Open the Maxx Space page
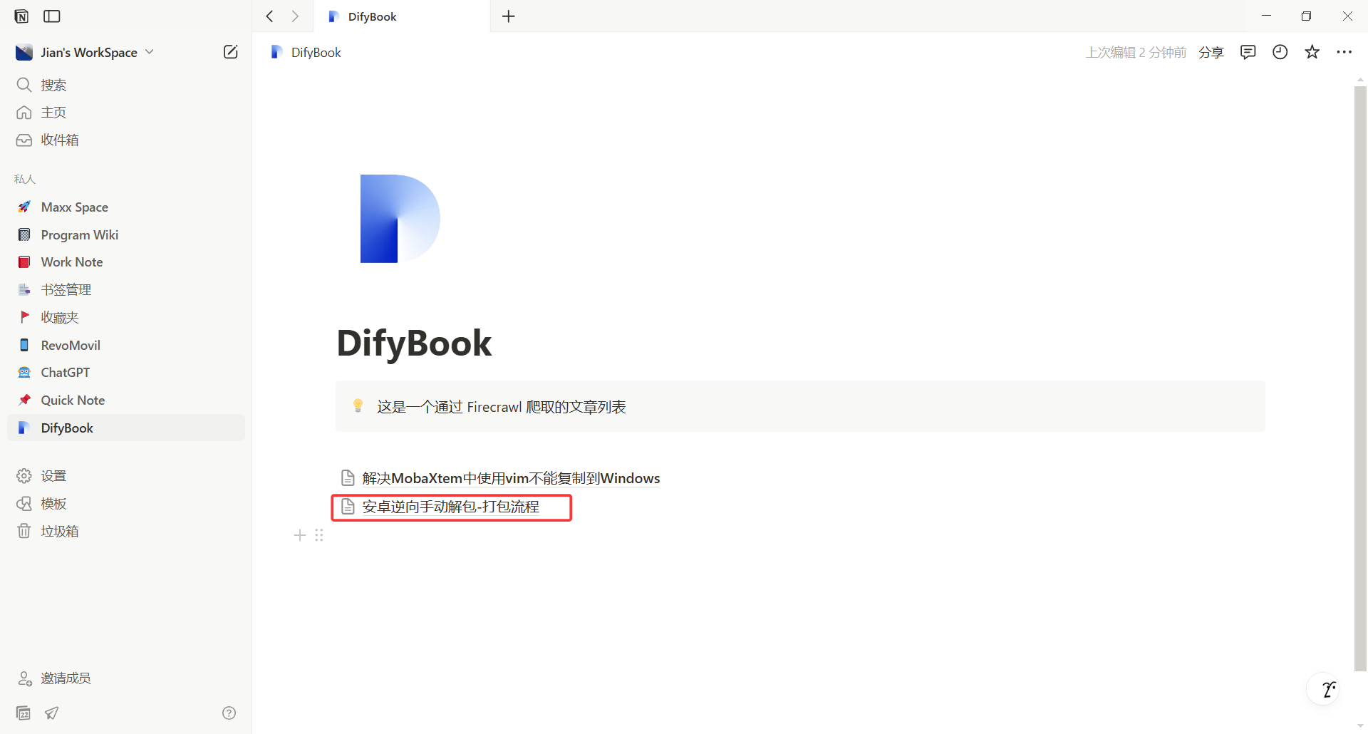Screen dimensions: 1368x734 [125, 207]
